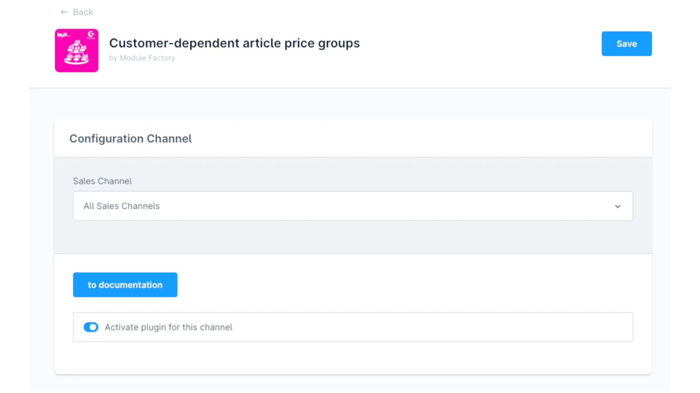This screenshot has height=393, width=700.
Task: Click the pink plugin logo thumbnail
Action: 77,51
